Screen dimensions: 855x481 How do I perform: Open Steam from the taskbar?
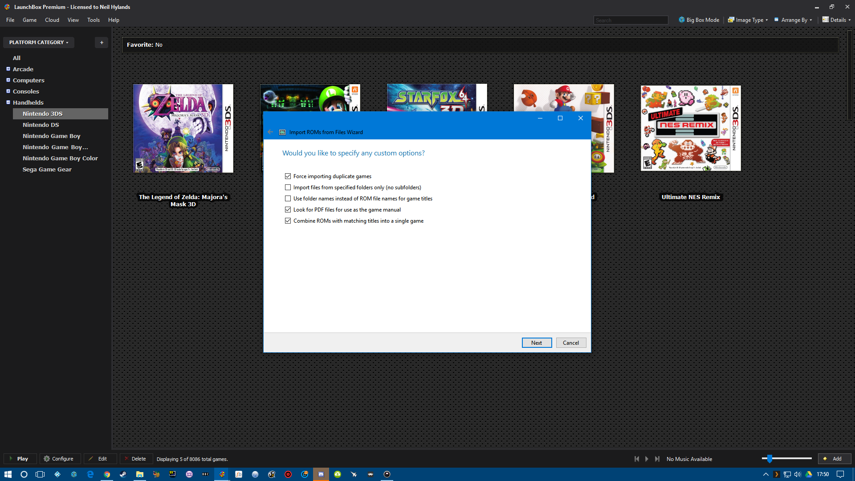point(123,474)
